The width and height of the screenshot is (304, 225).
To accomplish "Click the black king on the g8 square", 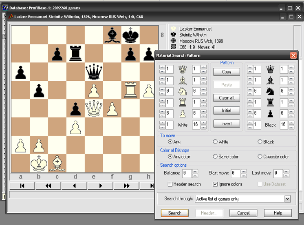I will tap(130, 35).
